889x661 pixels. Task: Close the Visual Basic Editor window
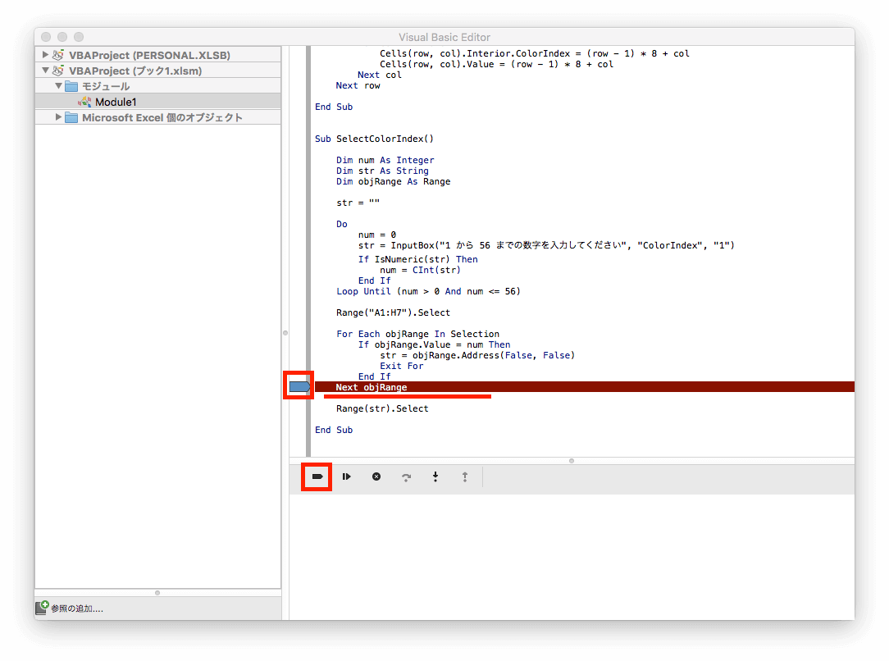tap(46, 37)
